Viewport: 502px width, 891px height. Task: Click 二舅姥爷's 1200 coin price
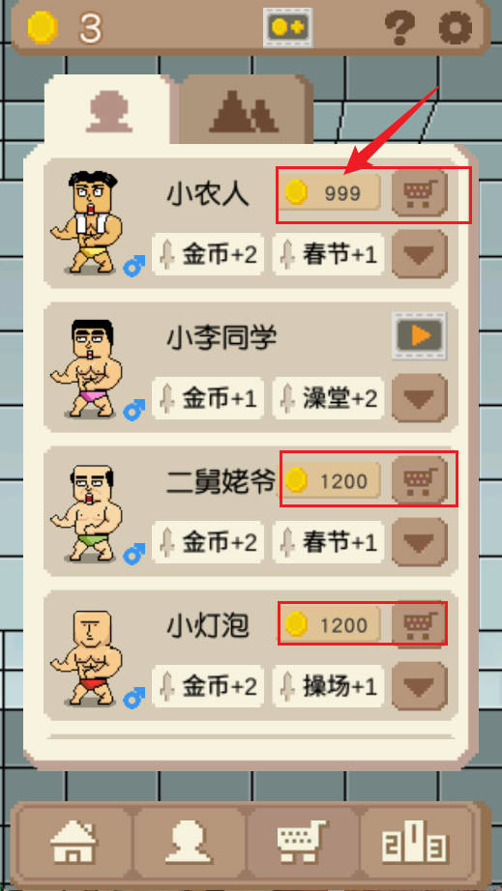point(329,480)
